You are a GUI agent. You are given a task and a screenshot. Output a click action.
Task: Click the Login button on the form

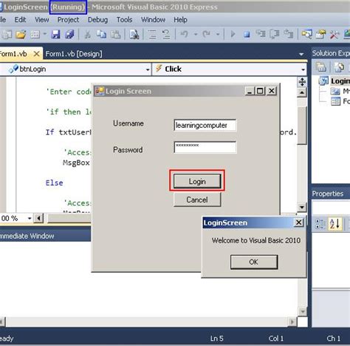point(197,181)
